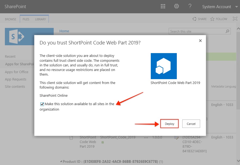
Task: Click the ShortPoint Code Web Part logo
Action: click(164, 66)
